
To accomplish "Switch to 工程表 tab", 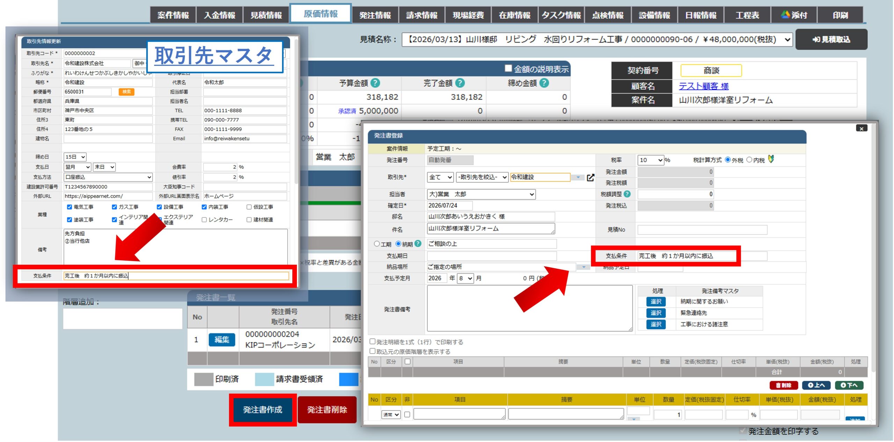I will click(x=747, y=15).
